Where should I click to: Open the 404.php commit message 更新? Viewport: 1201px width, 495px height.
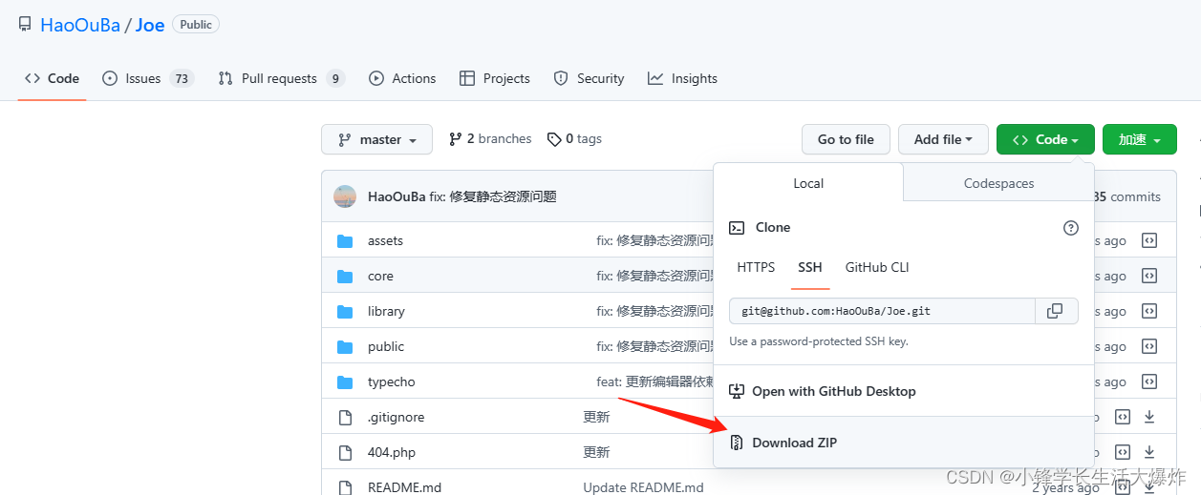pos(596,452)
